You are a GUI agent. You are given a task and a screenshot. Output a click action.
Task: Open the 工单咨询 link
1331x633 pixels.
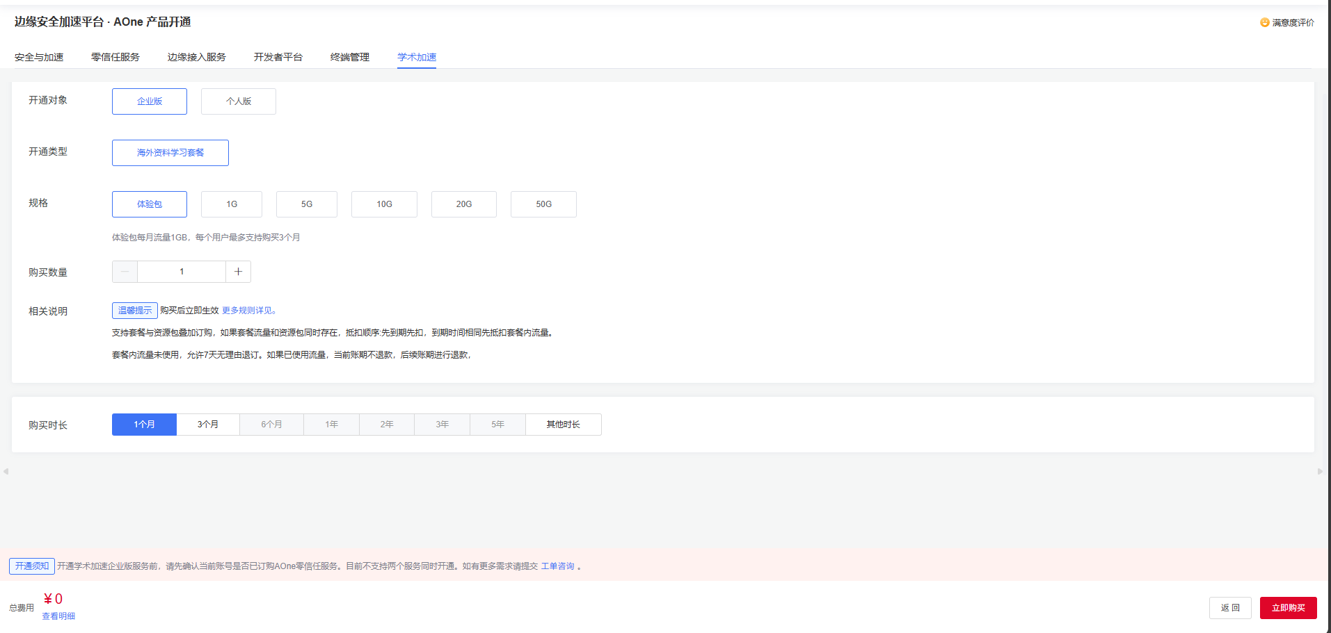558,566
